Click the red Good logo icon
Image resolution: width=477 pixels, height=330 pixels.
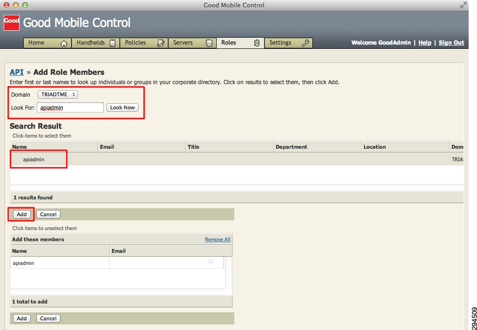[12, 22]
